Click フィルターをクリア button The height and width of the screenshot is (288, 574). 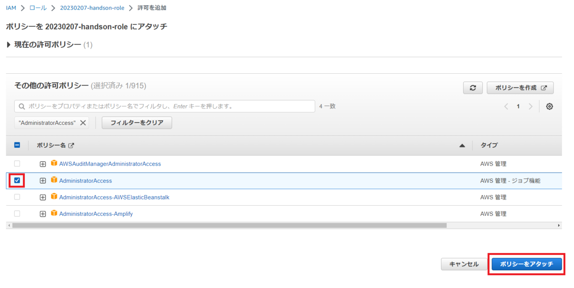click(137, 123)
